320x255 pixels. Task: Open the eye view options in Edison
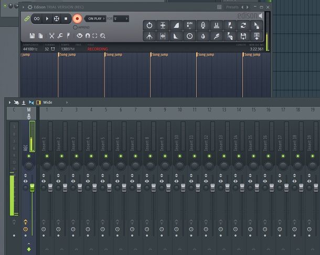[79, 36]
